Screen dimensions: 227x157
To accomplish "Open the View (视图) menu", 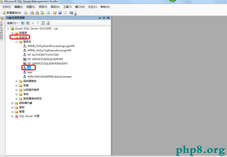I will (31, 7).
